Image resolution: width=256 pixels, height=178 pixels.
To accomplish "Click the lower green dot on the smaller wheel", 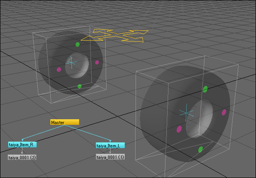I will tap(79, 86).
